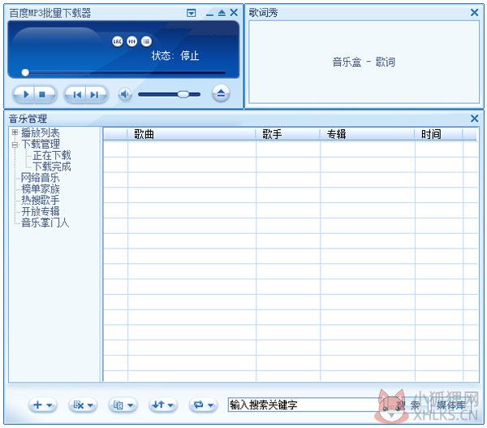Select 热搜歌手 in the tree

(41, 200)
